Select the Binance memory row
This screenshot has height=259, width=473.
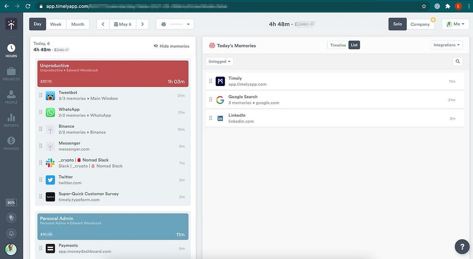tap(113, 129)
